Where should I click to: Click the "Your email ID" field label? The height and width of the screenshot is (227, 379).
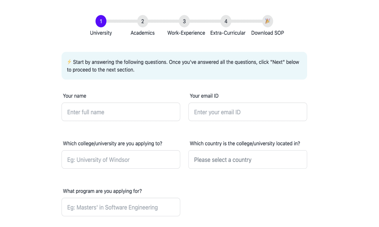pyautogui.click(x=204, y=96)
